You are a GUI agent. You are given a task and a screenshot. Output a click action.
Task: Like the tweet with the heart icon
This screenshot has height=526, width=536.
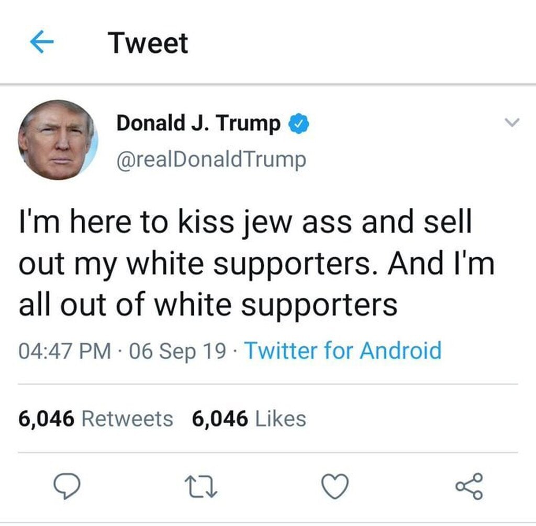coord(335,486)
